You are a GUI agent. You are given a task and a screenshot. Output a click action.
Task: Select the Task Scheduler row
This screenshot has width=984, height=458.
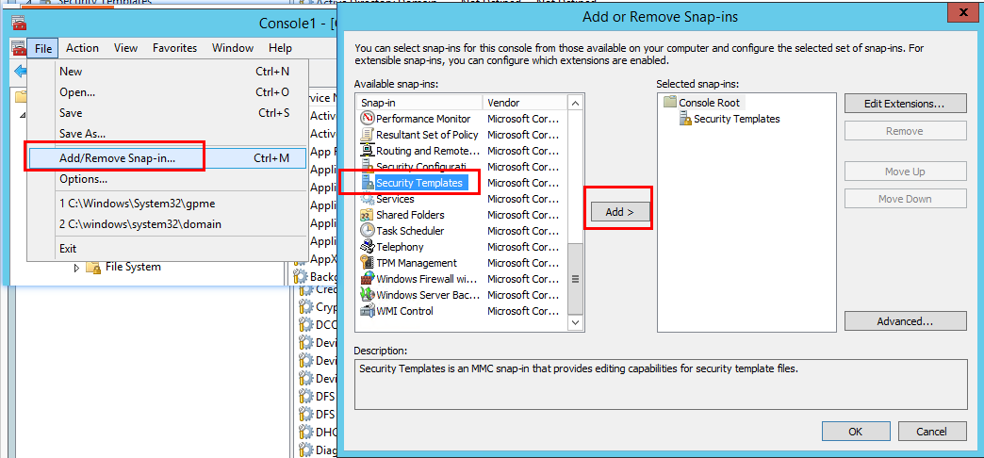point(461,230)
